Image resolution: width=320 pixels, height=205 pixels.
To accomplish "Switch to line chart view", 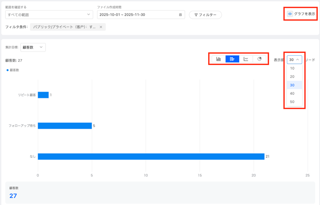I will point(246,59).
